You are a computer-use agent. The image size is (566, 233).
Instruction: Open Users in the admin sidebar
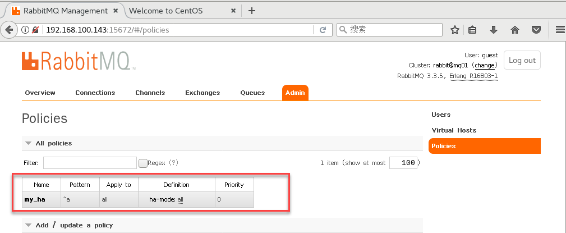point(441,115)
